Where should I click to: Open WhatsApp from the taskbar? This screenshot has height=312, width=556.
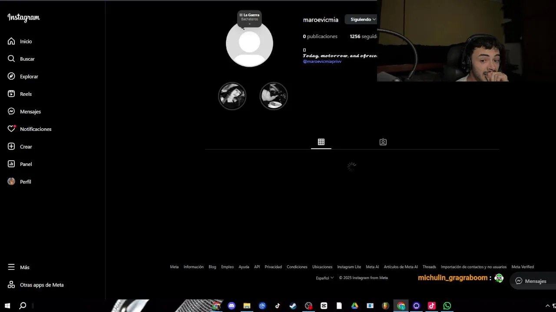point(447,305)
